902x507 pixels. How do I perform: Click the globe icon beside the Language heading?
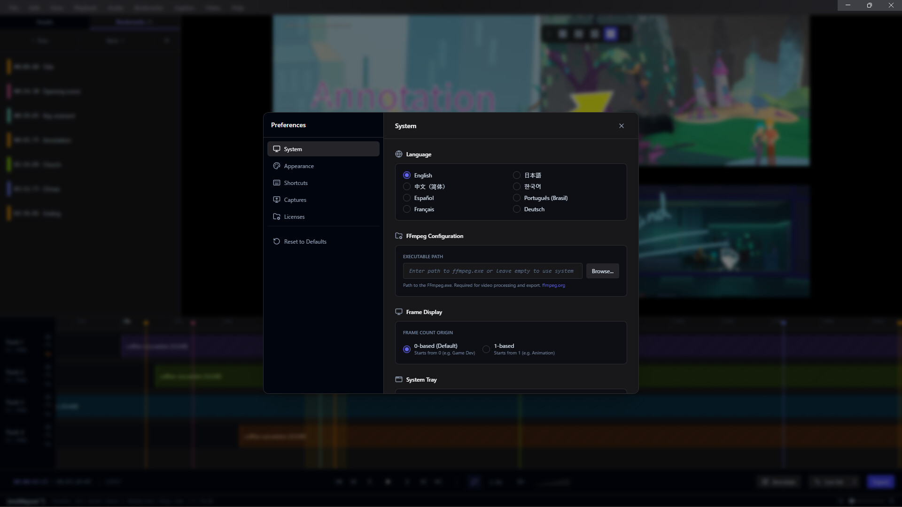click(x=399, y=154)
